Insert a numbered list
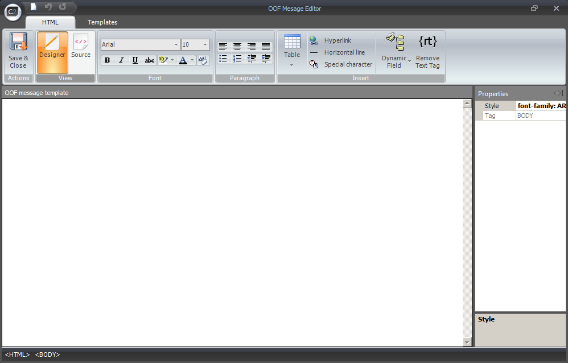The height and width of the screenshot is (363, 568). click(x=237, y=59)
